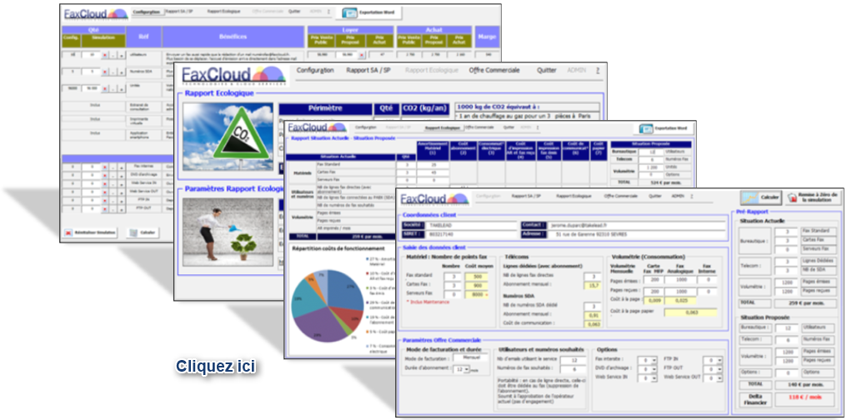Click the red X button in the utilisateurs row

tap(105, 55)
